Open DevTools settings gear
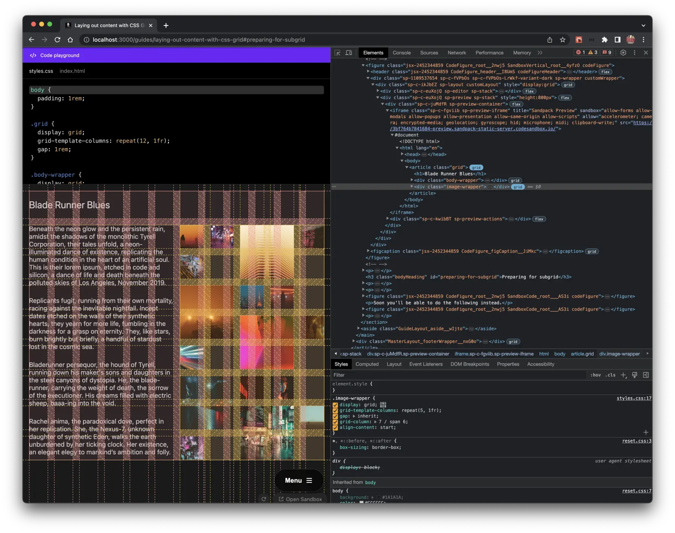Screen dimensions: 675x533 tap(623, 53)
